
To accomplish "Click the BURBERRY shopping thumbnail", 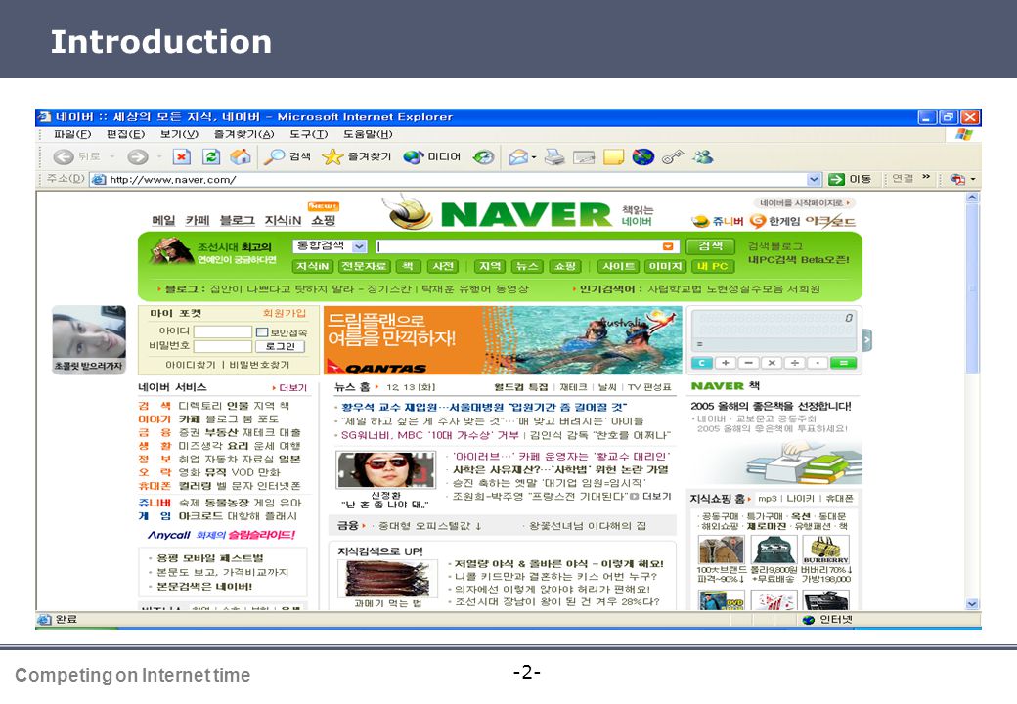I will coord(825,550).
